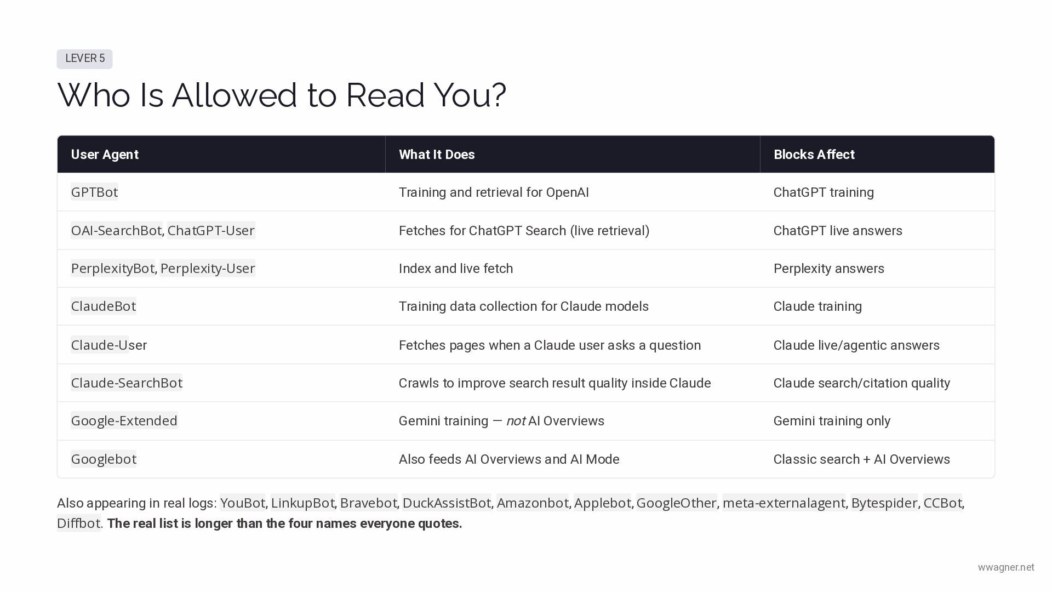This screenshot has width=1052, height=592.
Task: Click the PerplexityBot tag
Action: [x=113, y=268]
